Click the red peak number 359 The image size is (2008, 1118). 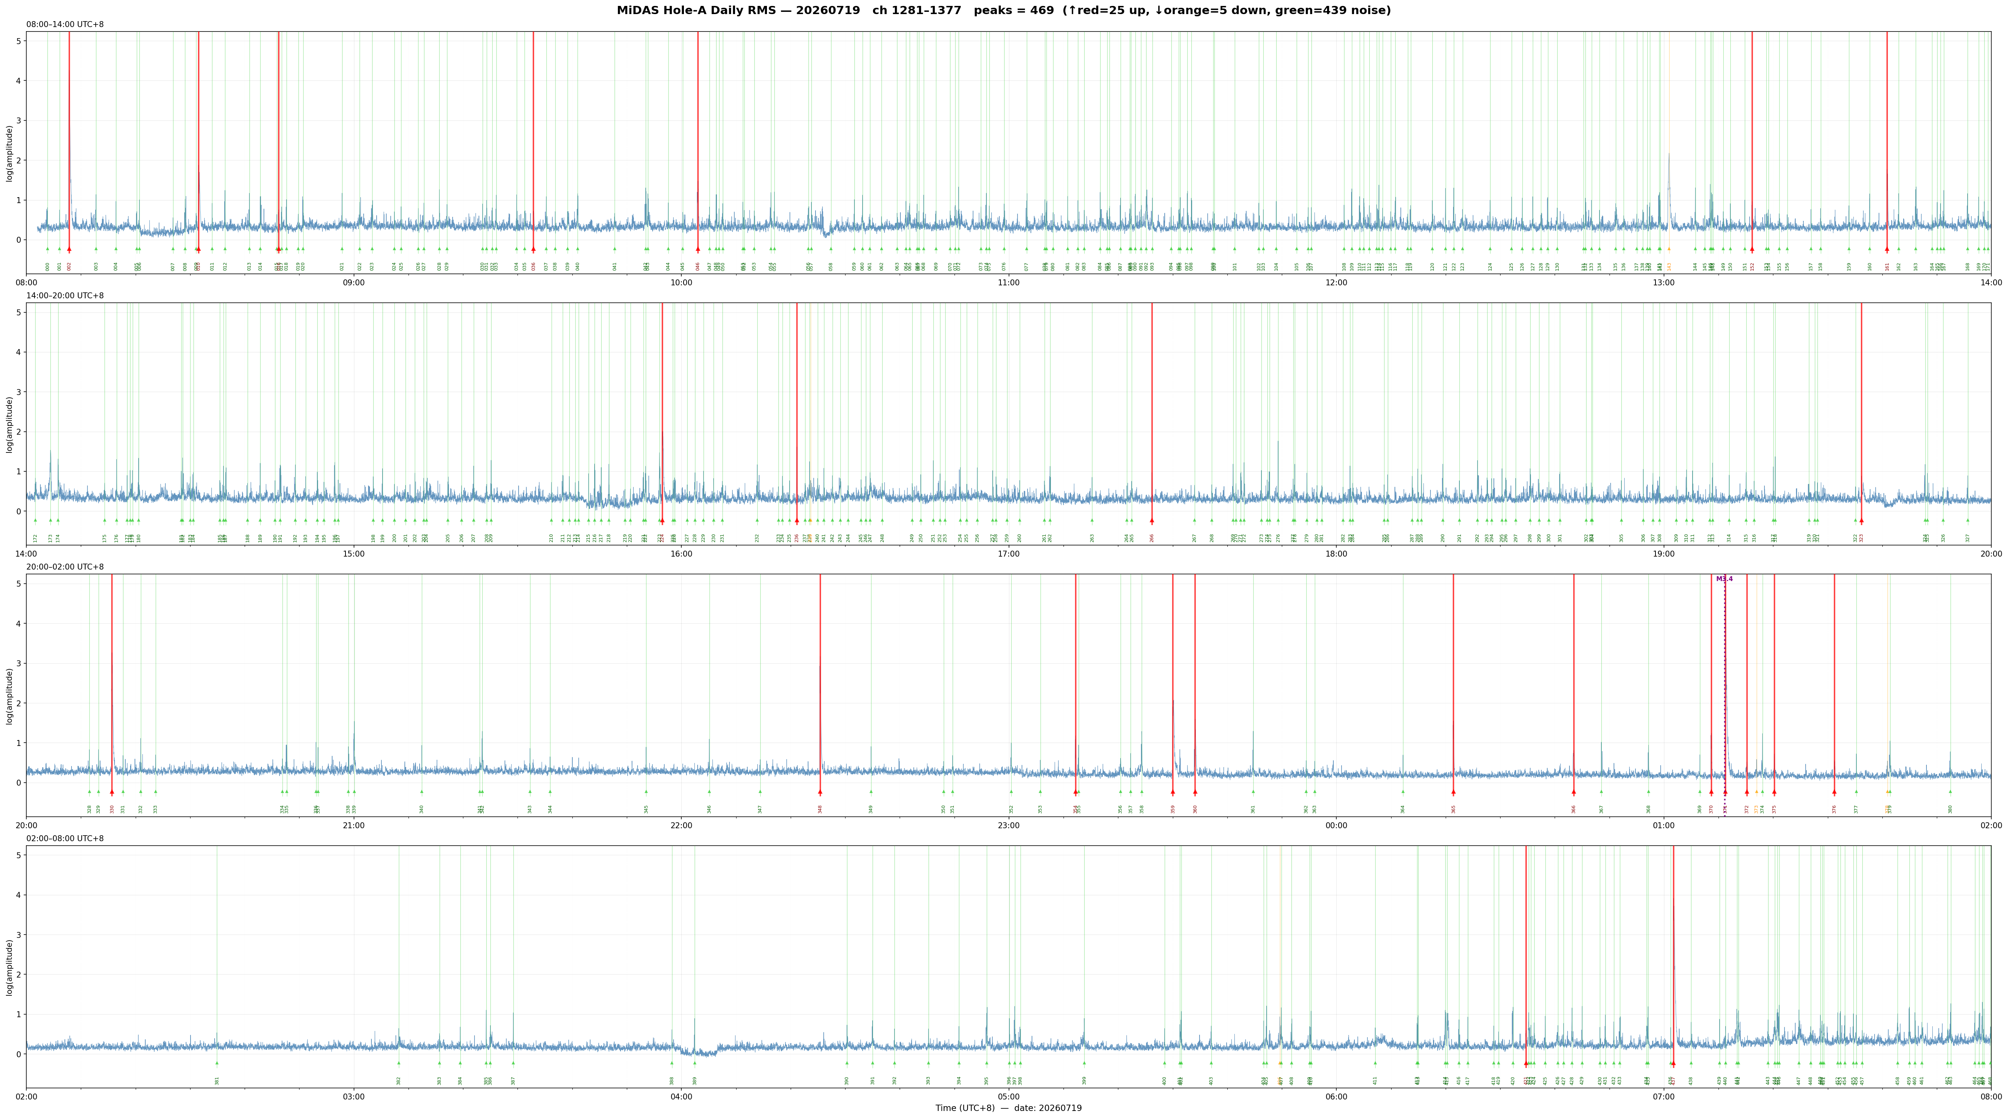(x=1173, y=809)
